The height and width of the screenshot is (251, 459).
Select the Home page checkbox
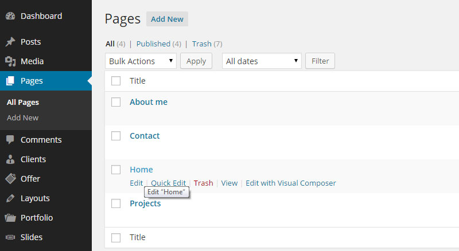(x=116, y=170)
